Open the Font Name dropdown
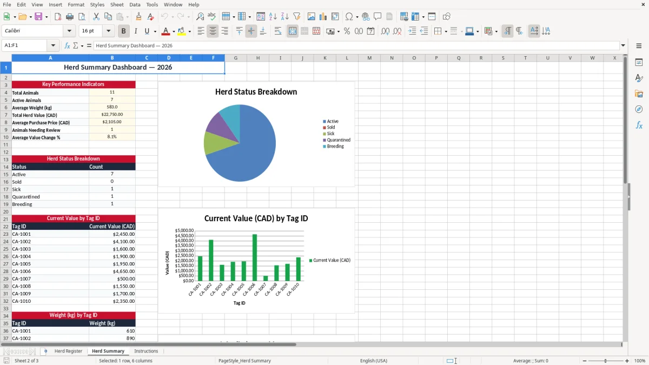The width and height of the screenshot is (649, 365). pyautogui.click(x=69, y=31)
